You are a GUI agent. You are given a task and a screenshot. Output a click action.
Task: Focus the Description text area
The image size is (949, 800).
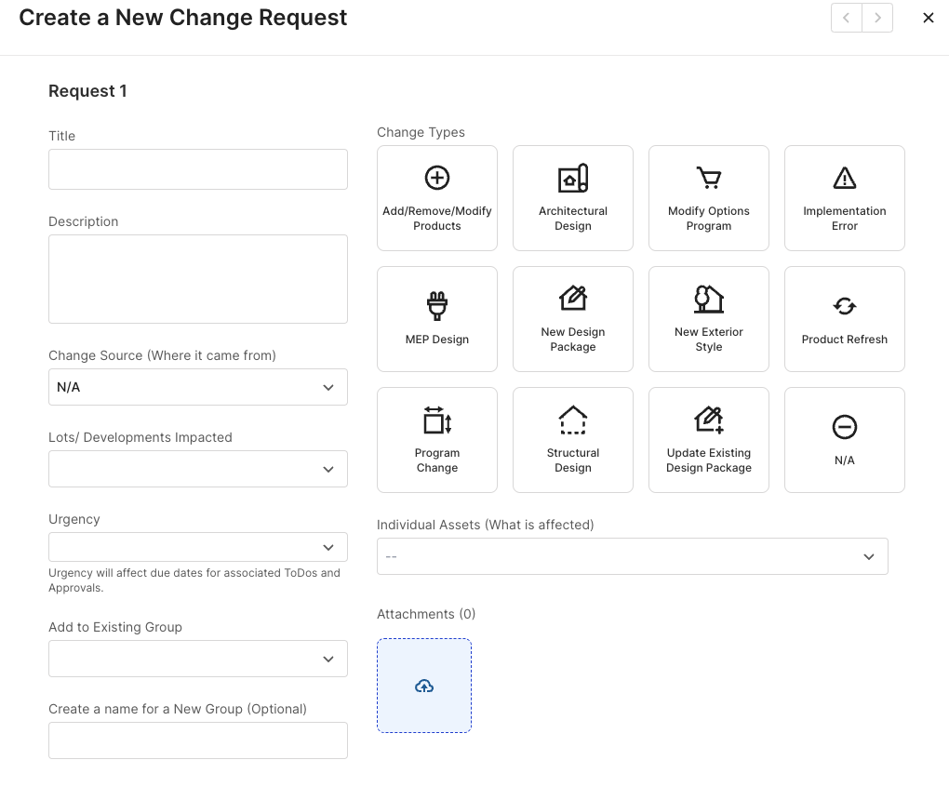pyautogui.click(x=198, y=279)
